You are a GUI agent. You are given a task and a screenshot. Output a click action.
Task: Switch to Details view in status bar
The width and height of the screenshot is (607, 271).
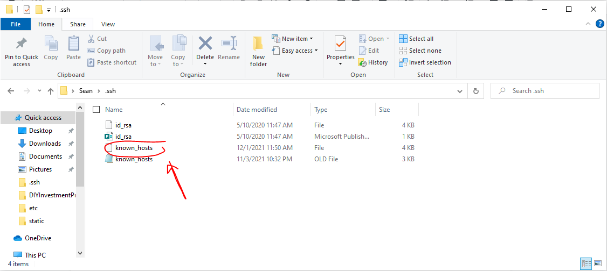pyautogui.click(x=586, y=264)
